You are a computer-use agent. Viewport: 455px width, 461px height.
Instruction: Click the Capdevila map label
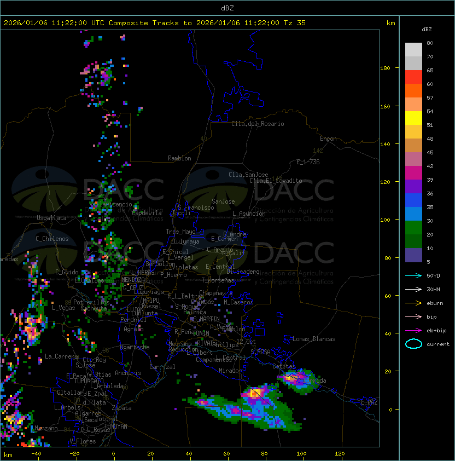(147, 213)
